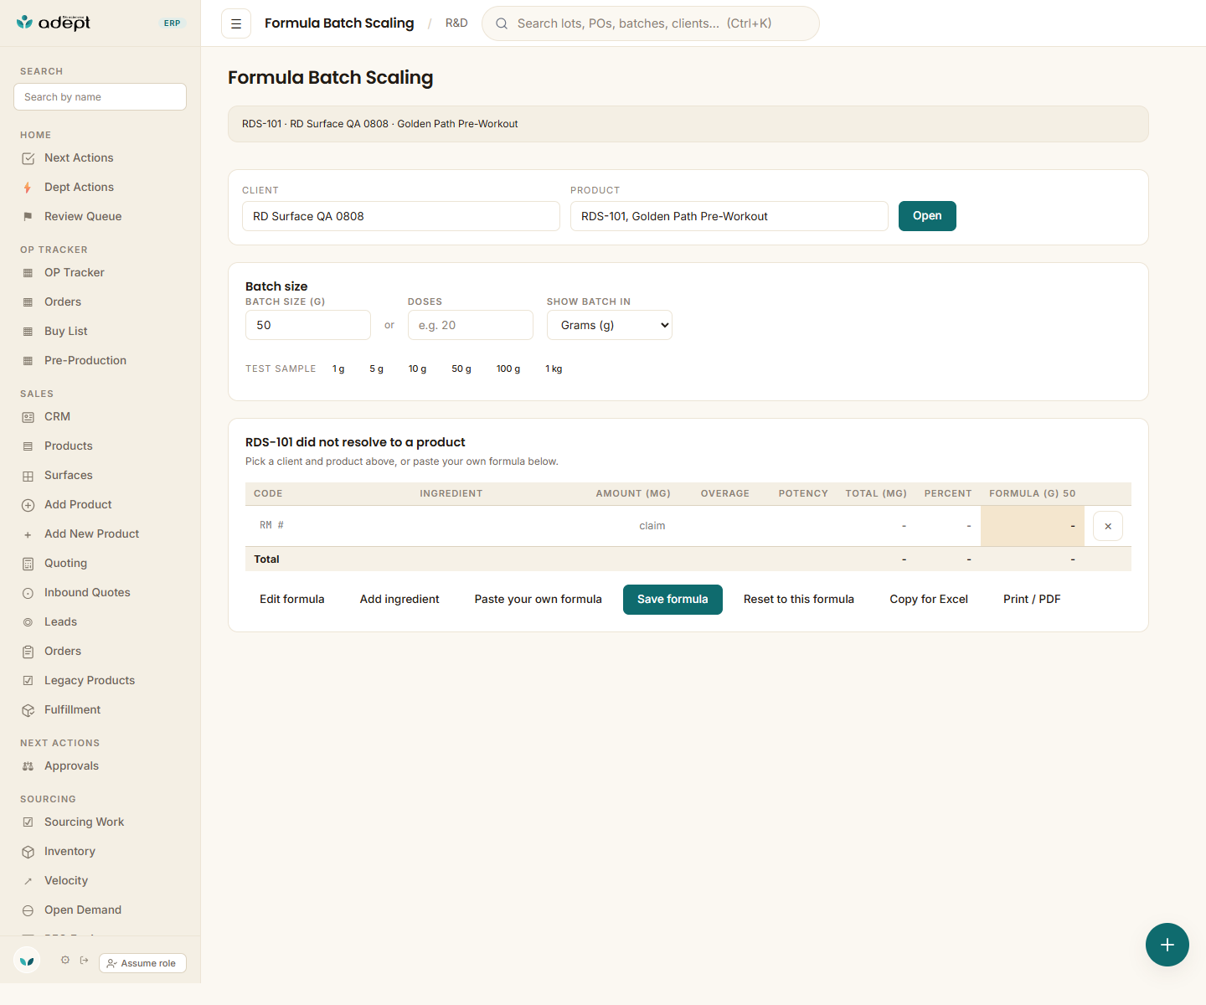Click the Pre-Production icon in sidebar
The height and width of the screenshot is (1005, 1206).
pos(28,361)
